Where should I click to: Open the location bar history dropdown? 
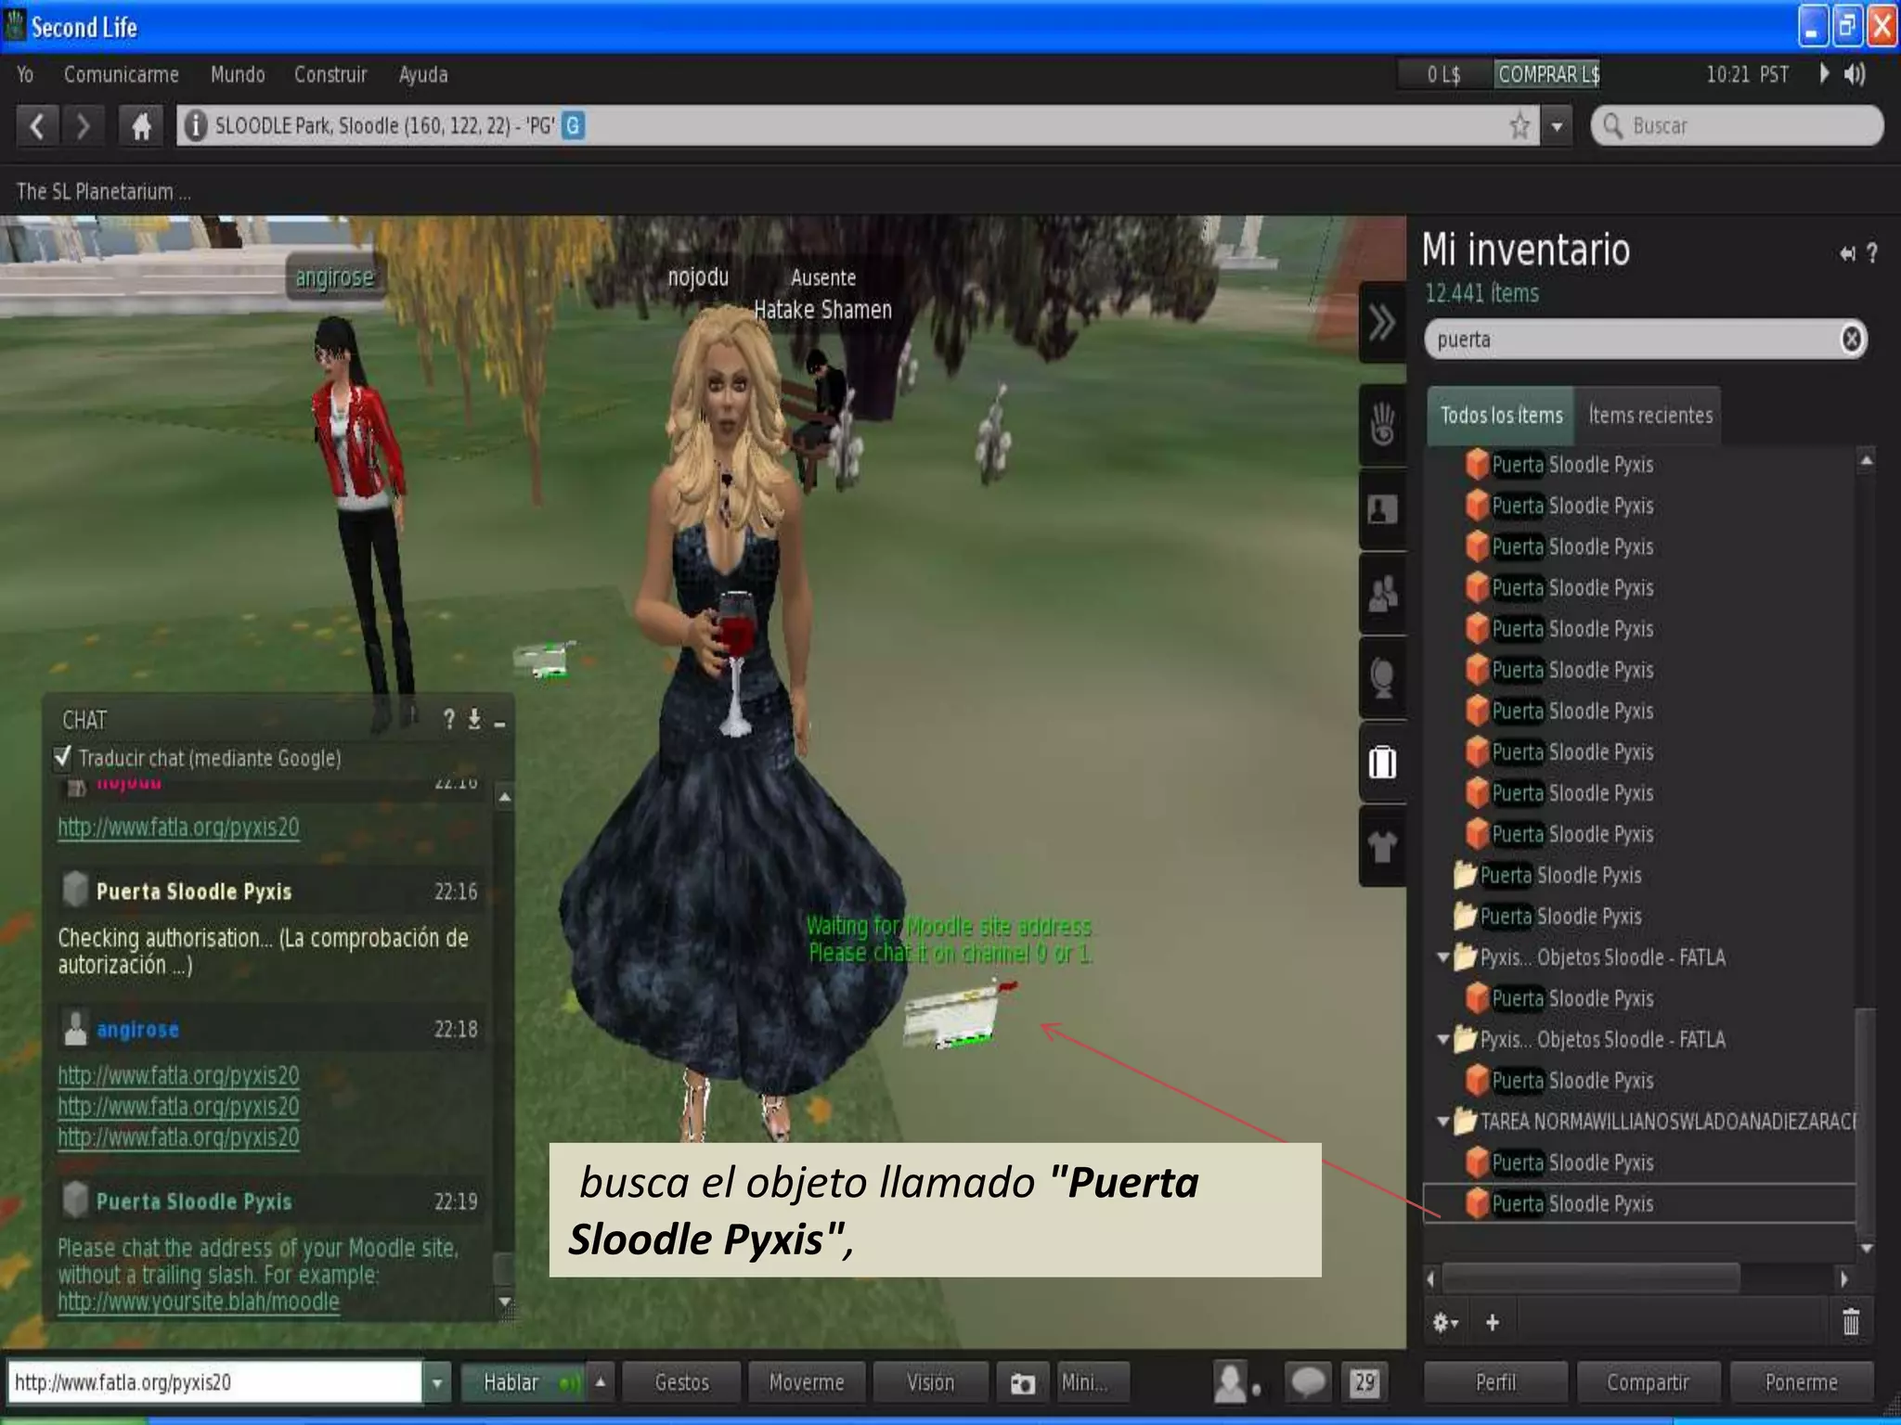tap(1557, 125)
